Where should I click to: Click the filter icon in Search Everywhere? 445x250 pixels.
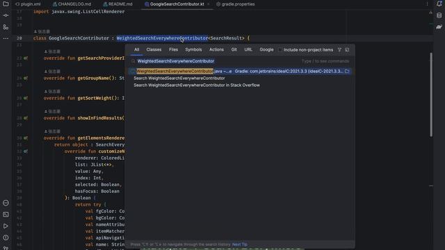coord(339,49)
